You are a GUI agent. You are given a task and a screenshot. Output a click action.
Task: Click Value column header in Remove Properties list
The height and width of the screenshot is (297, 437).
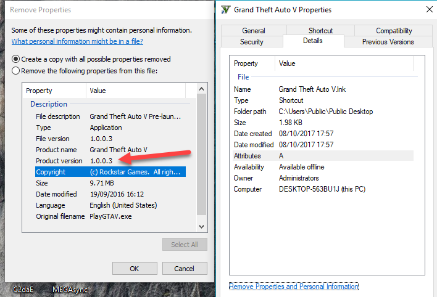[x=136, y=91]
